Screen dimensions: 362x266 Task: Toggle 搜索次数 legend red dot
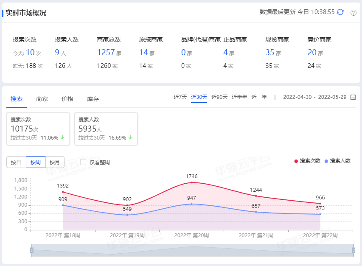[x=296, y=161]
